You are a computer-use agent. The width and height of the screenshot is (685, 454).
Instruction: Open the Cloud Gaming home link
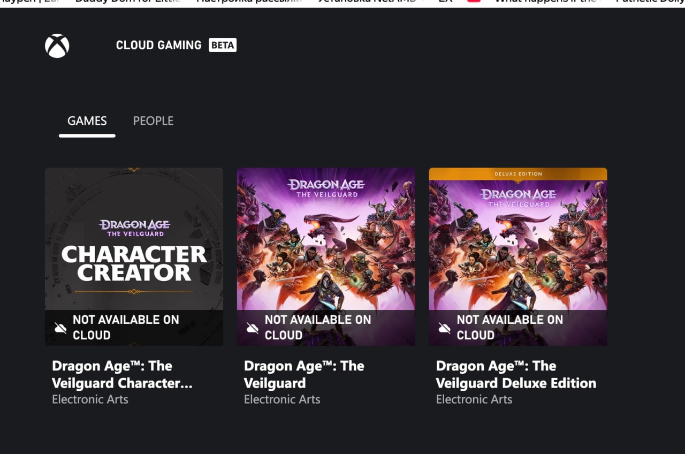[x=159, y=46]
